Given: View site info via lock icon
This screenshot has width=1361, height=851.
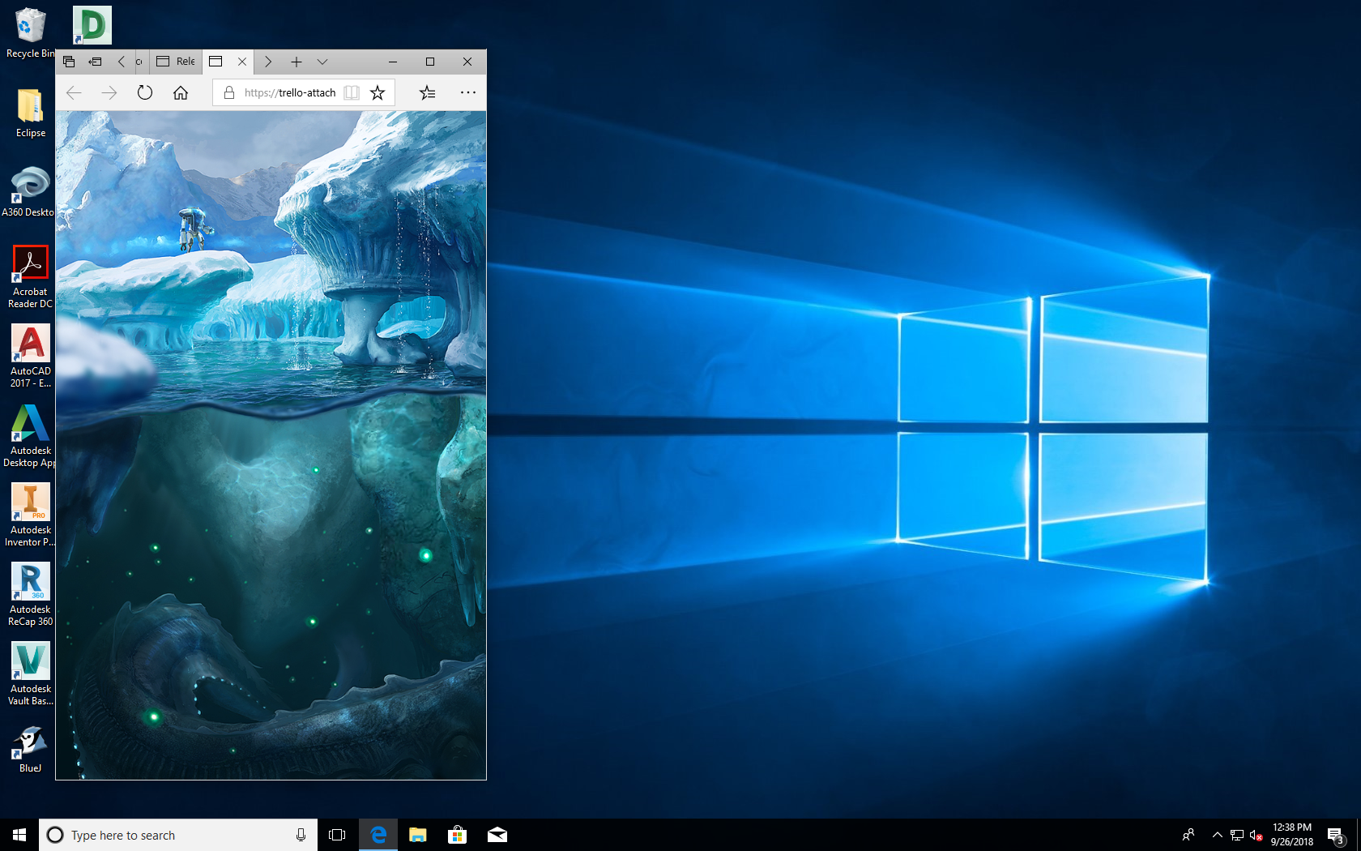Looking at the screenshot, I should point(229,93).
